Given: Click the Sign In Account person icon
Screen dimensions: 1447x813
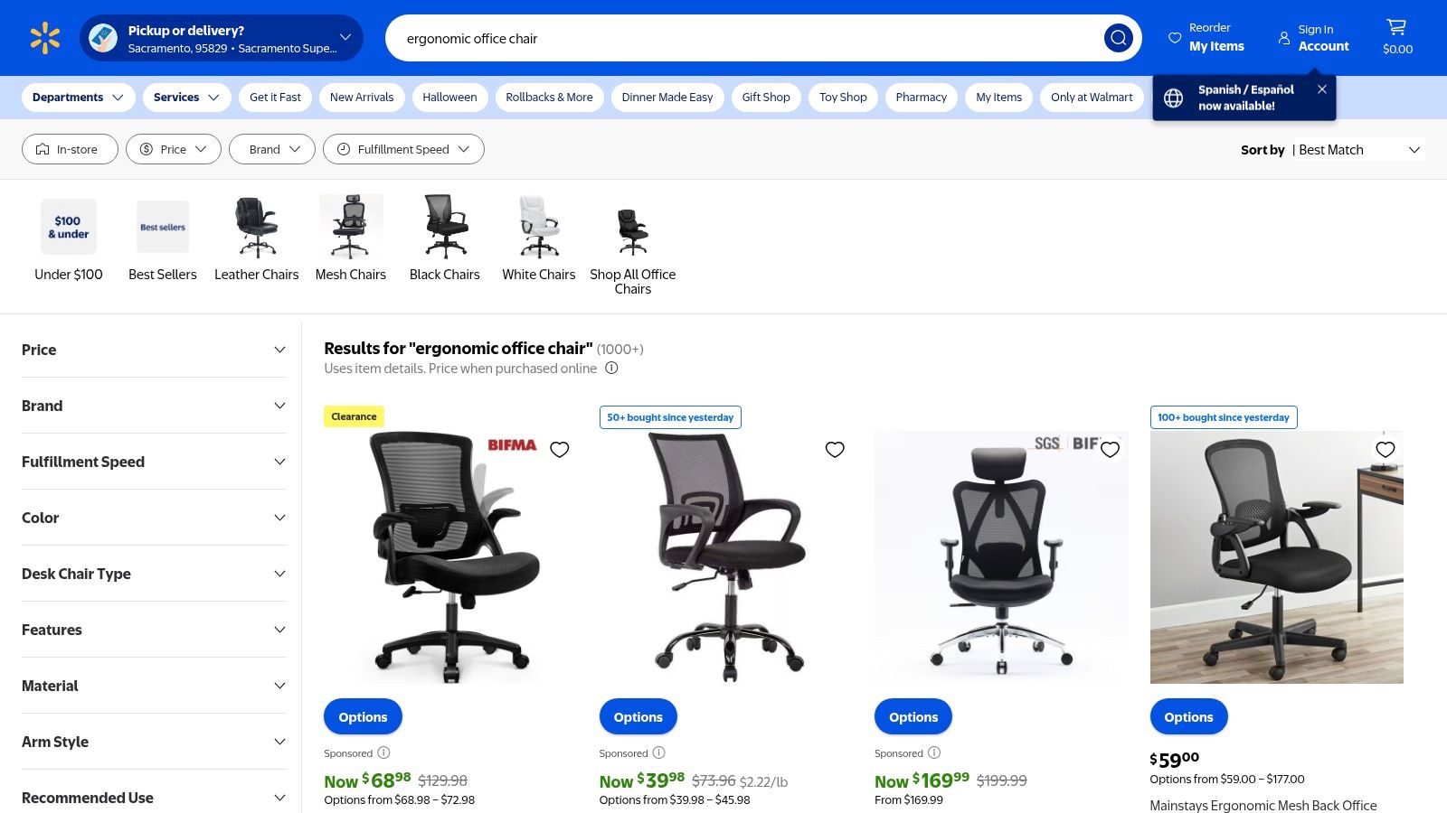Looking at the screenshot, I should (1284, 38).
